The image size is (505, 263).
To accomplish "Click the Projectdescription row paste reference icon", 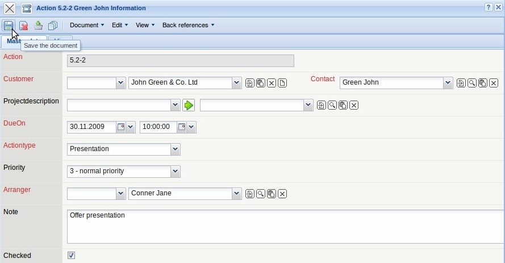I will tap(343, 105).
